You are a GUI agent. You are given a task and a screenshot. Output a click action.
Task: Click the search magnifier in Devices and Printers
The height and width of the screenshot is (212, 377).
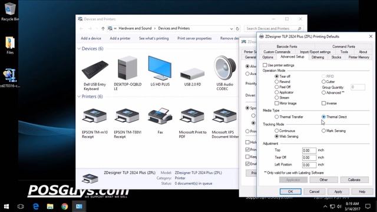tap(299, 29)
